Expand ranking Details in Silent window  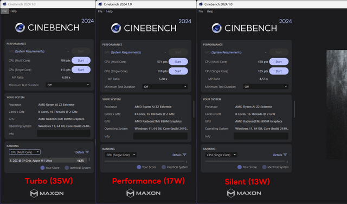click(x=280, y=155)
